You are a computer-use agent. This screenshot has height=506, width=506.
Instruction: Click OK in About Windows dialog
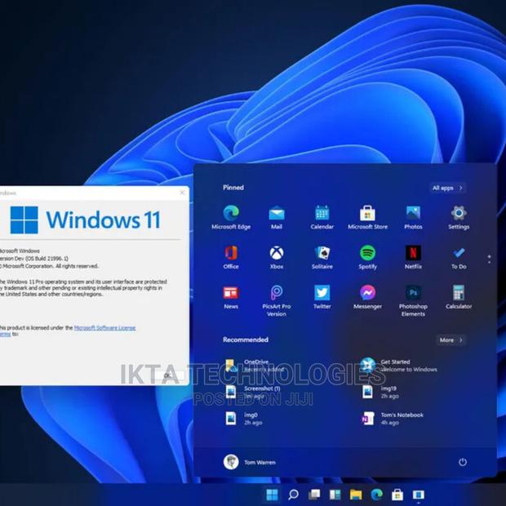pos(170,375)
